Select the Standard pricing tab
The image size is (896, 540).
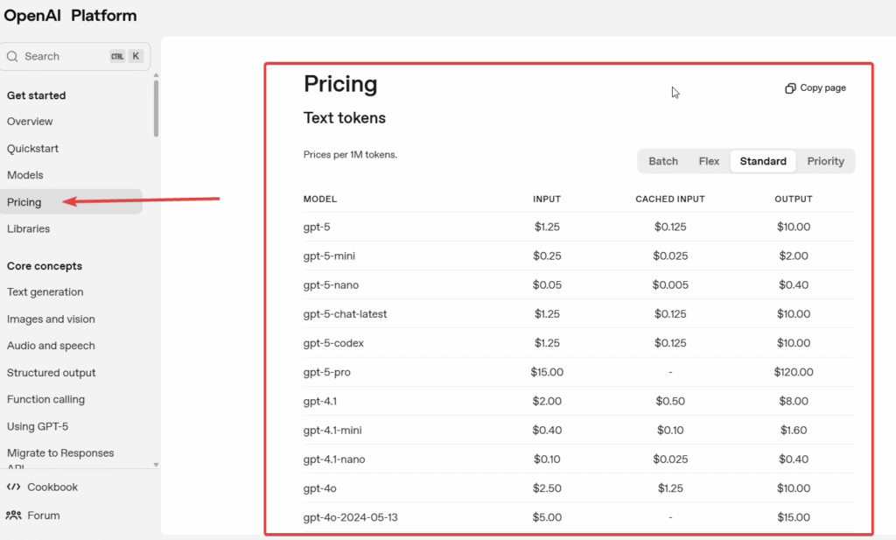pos(763,161)
